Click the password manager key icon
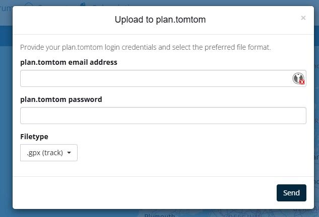 [298, 78]
